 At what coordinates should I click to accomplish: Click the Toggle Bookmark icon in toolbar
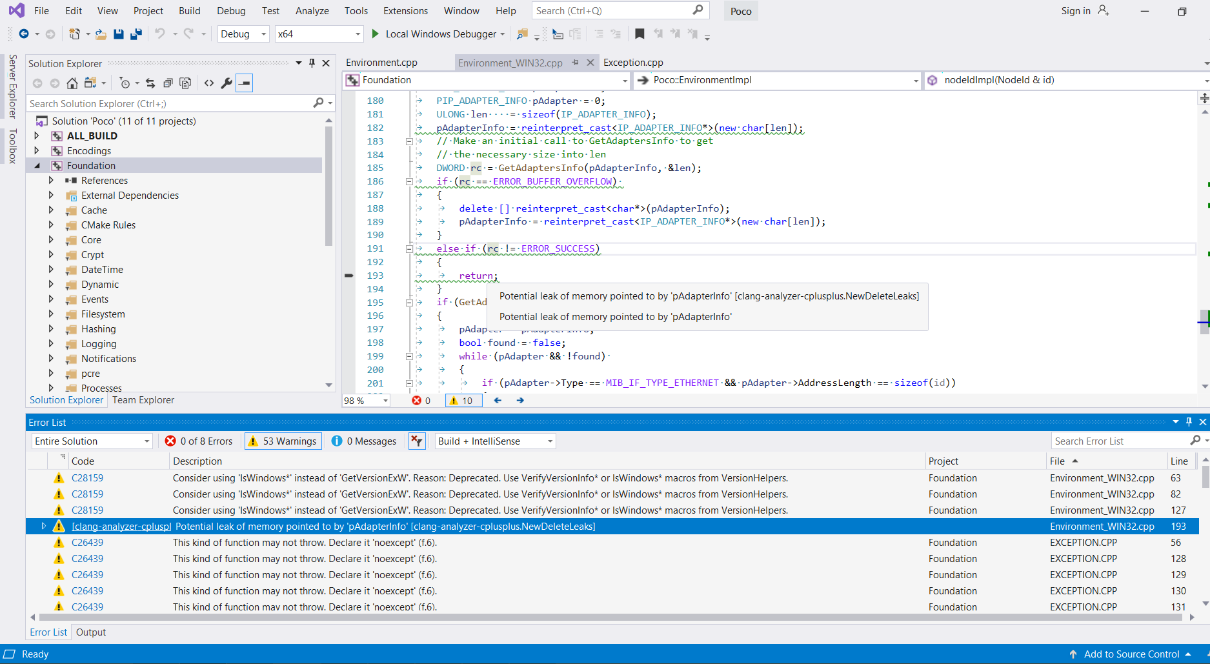pyautogui.click(x=640, y=34)
